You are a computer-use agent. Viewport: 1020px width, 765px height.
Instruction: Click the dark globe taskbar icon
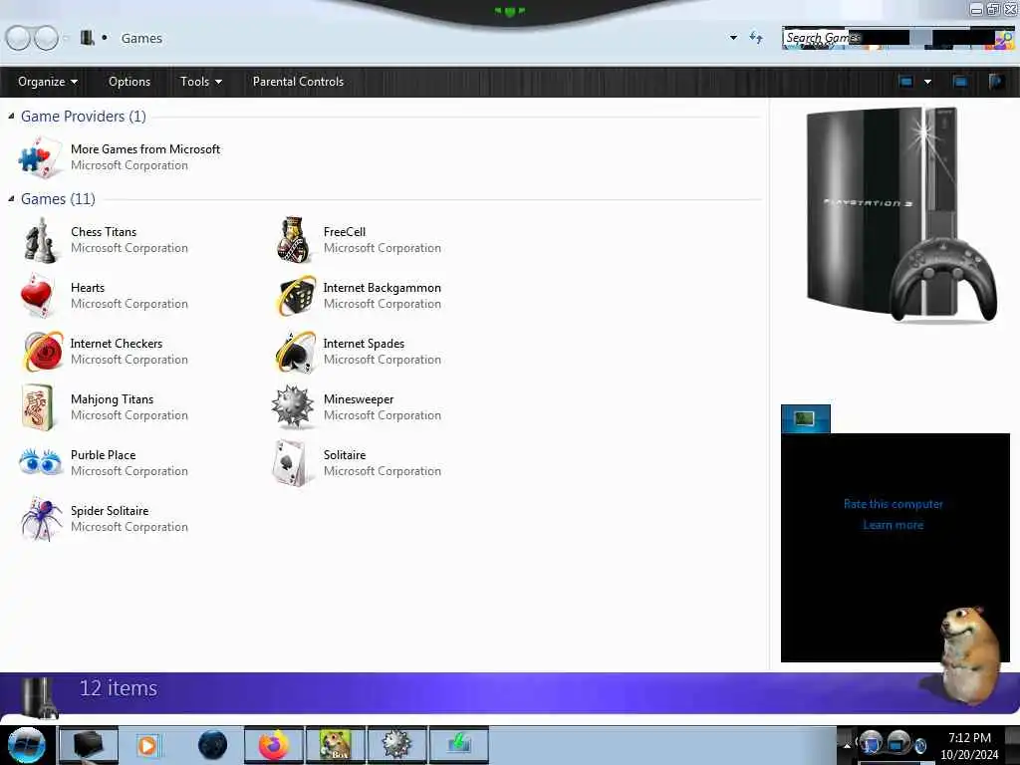[x=213, y=745]
